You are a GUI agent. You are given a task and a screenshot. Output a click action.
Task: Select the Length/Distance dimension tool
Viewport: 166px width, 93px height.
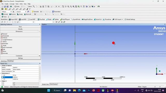(6, 40)
